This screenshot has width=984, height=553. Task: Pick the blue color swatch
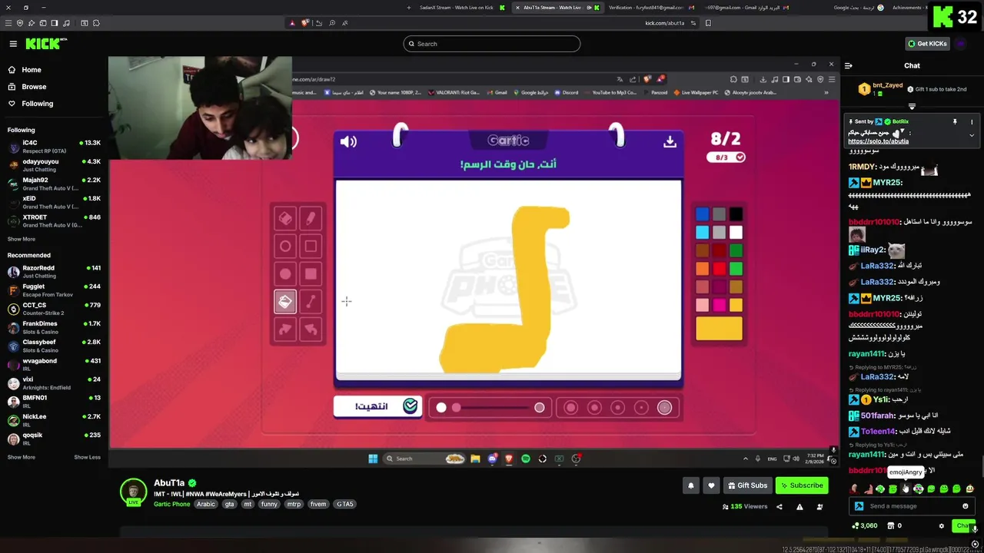point(702,214)
